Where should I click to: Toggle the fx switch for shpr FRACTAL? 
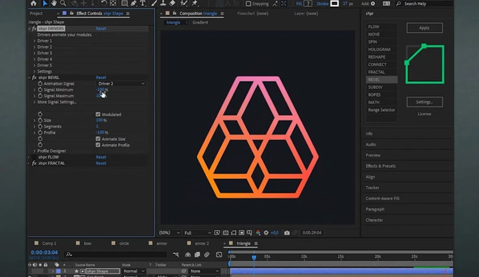click(34, 163)
